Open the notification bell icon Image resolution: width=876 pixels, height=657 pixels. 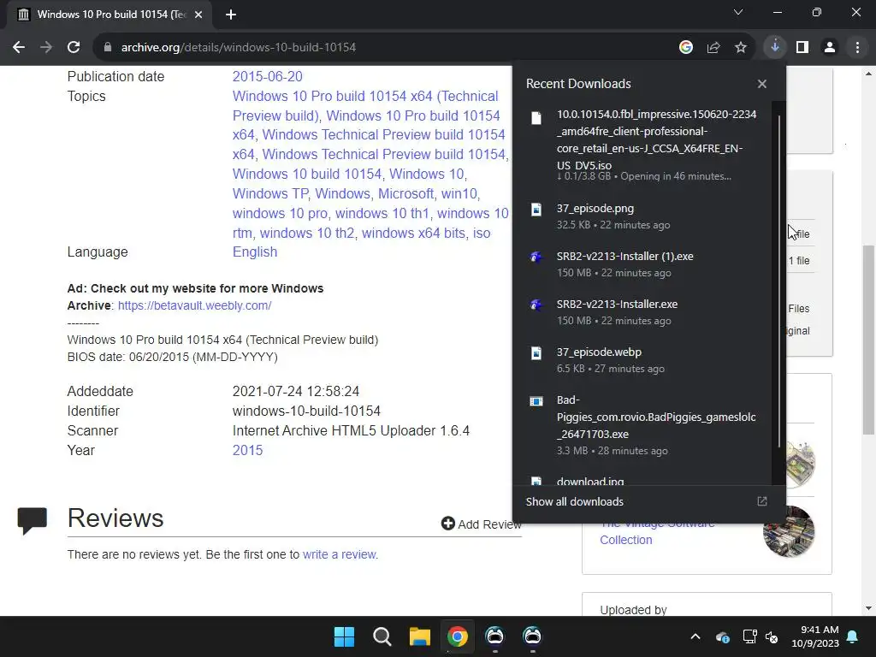pyautogui.click(x=853, y=636)
